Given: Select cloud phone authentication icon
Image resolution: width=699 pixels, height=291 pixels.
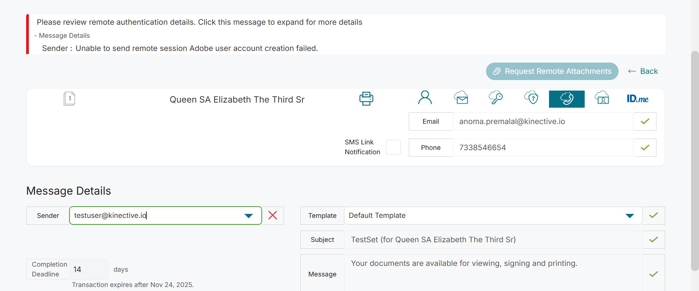Looking at the screenshot, I should pos(566,99).
